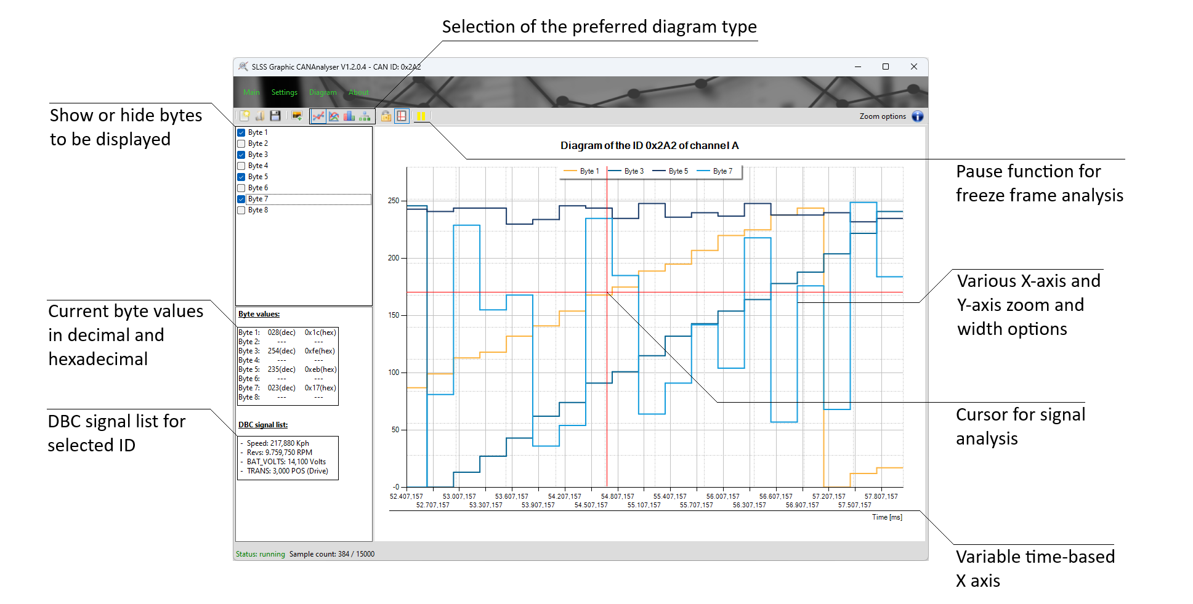Create a new document via toolbar icon
The image size is (1193, 604).
point(245,116)
